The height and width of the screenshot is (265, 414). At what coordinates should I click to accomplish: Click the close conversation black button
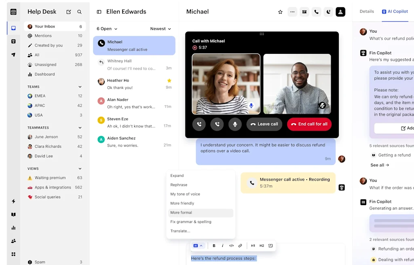click(340, 12)
